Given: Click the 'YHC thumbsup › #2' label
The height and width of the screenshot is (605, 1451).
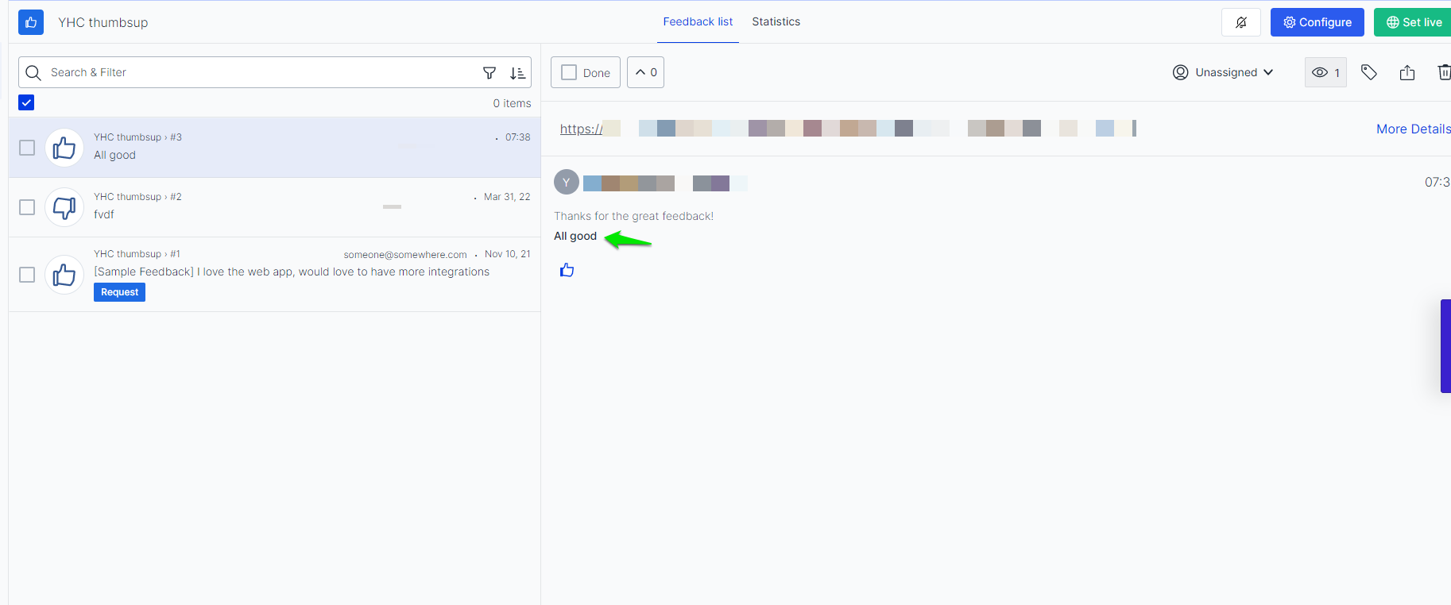Looking at the screenshot, I should point(137,197).
